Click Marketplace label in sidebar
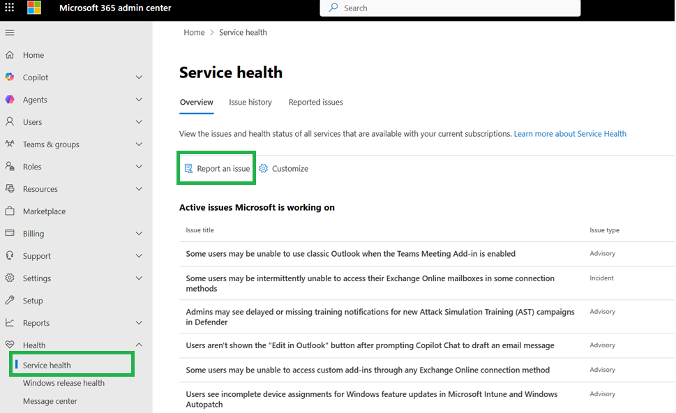 click(45, 211)
